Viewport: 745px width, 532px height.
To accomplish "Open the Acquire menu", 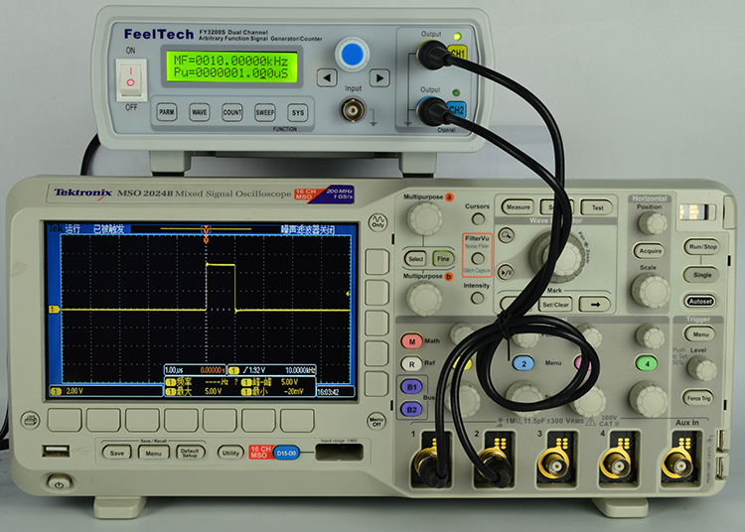I will (x=650, y=250).
